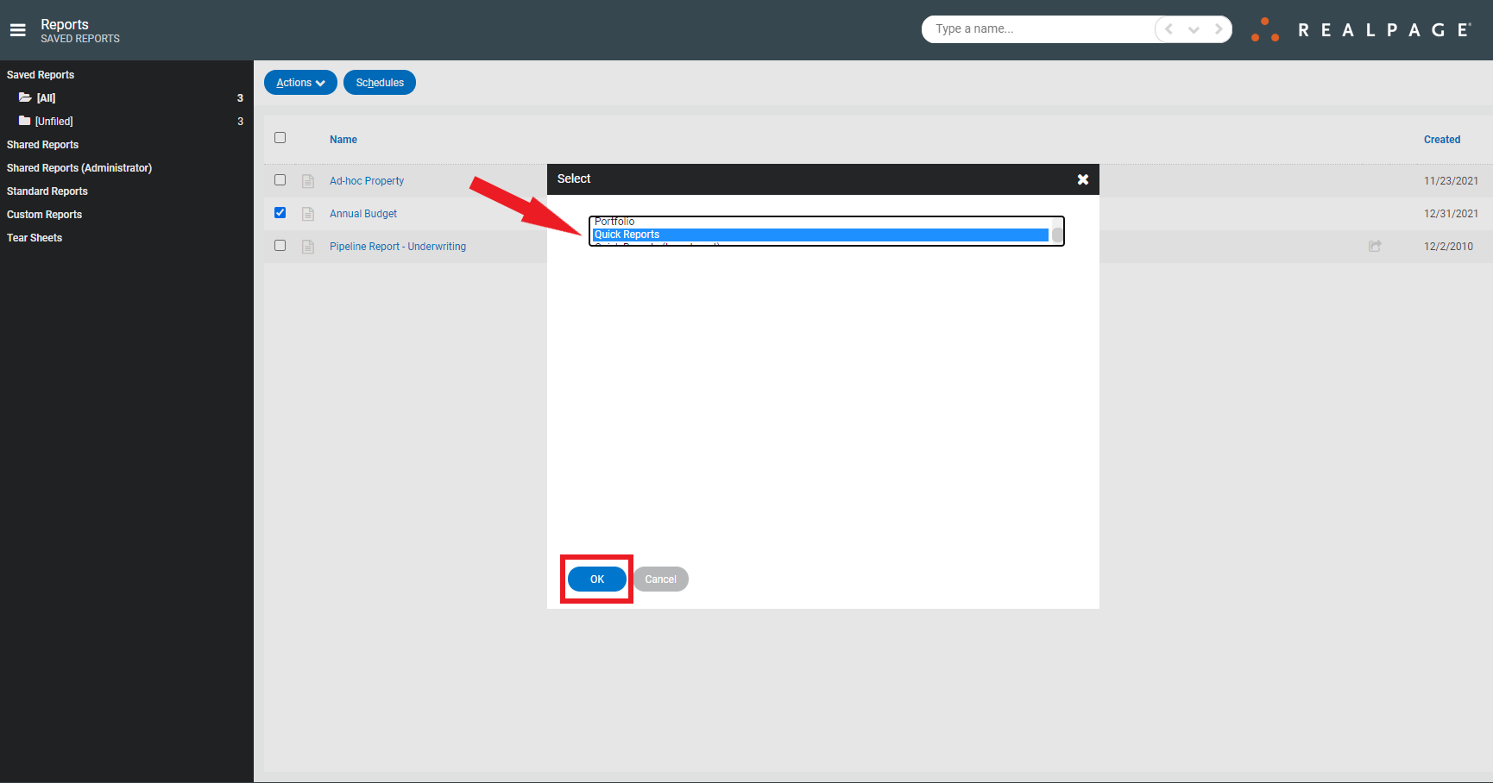Check the Ad-hoc Property row checkbox
This screenshot has width=1493, height=783.
tap(280, 180)
